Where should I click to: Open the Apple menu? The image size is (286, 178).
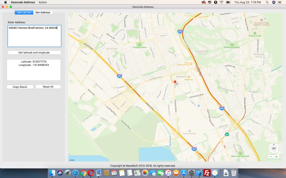coord(6,2)
